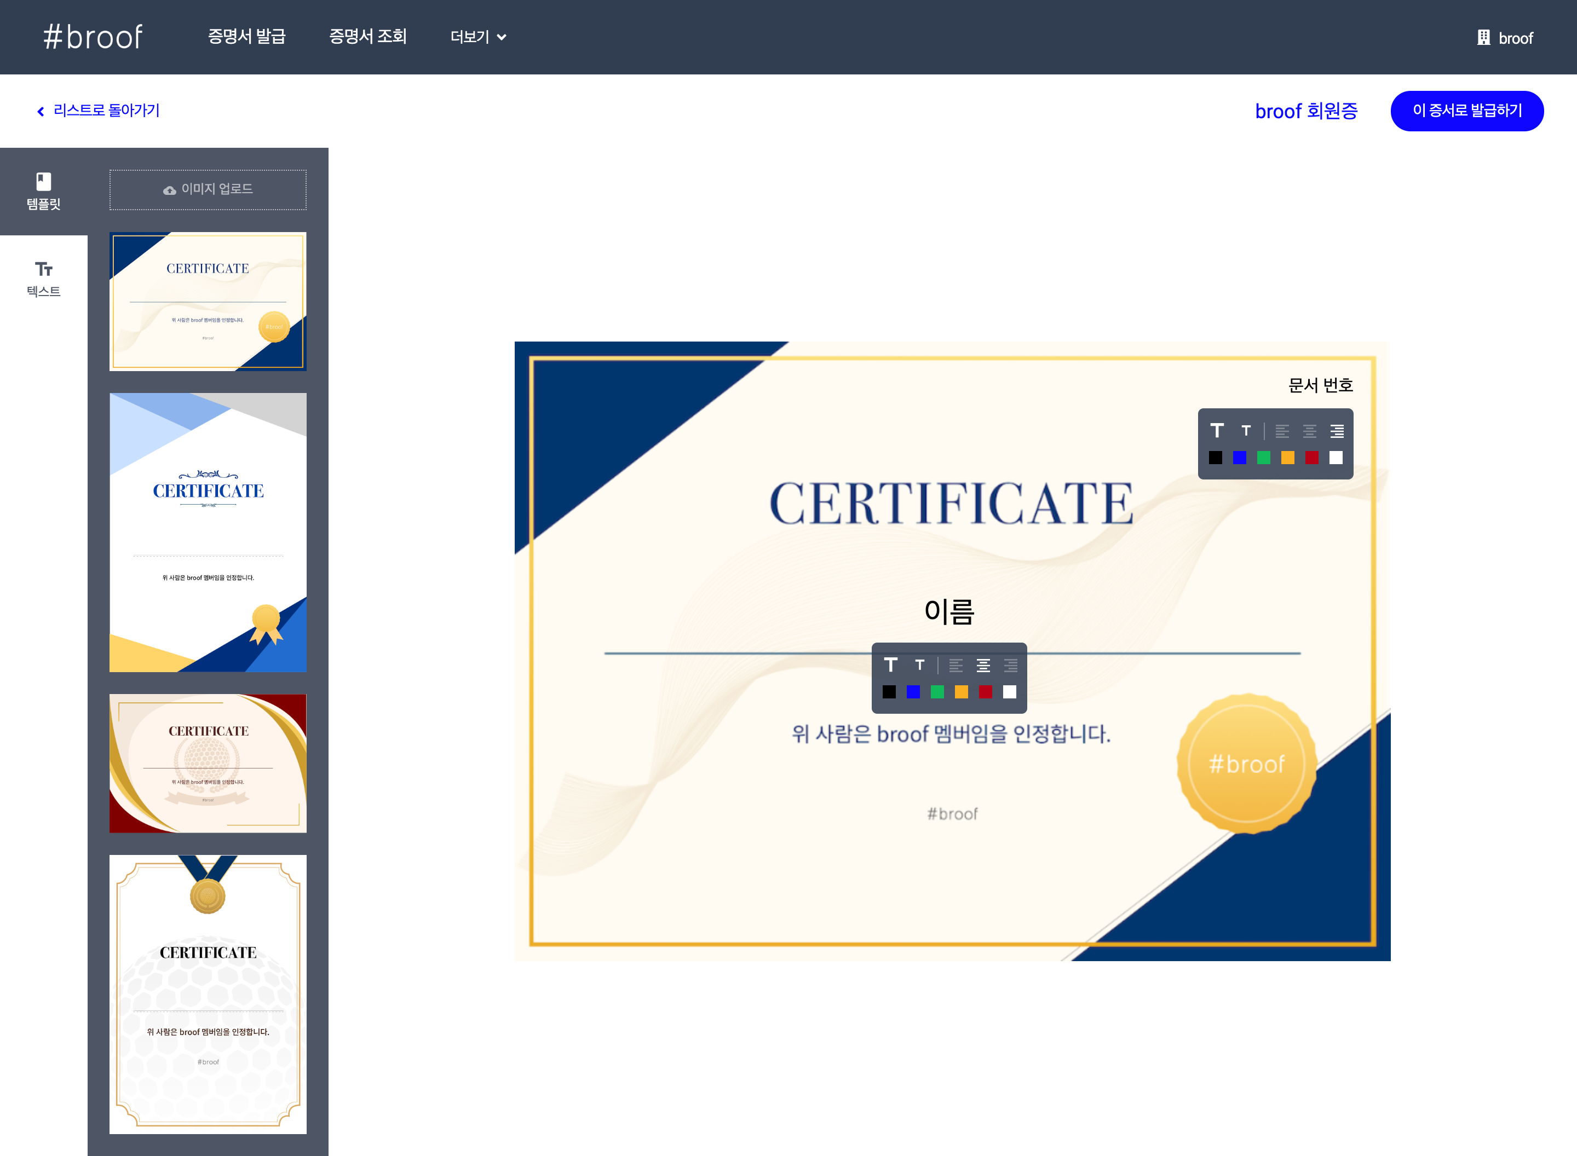Viewport: 1577px width, 1156px height.
Task: Select the 문서 번호 text field
Action: 1320,385
